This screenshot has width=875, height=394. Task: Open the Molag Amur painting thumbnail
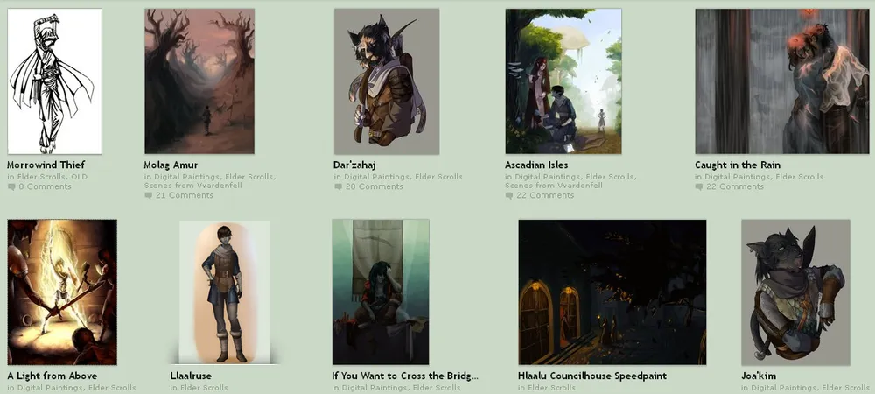point(199,81)
